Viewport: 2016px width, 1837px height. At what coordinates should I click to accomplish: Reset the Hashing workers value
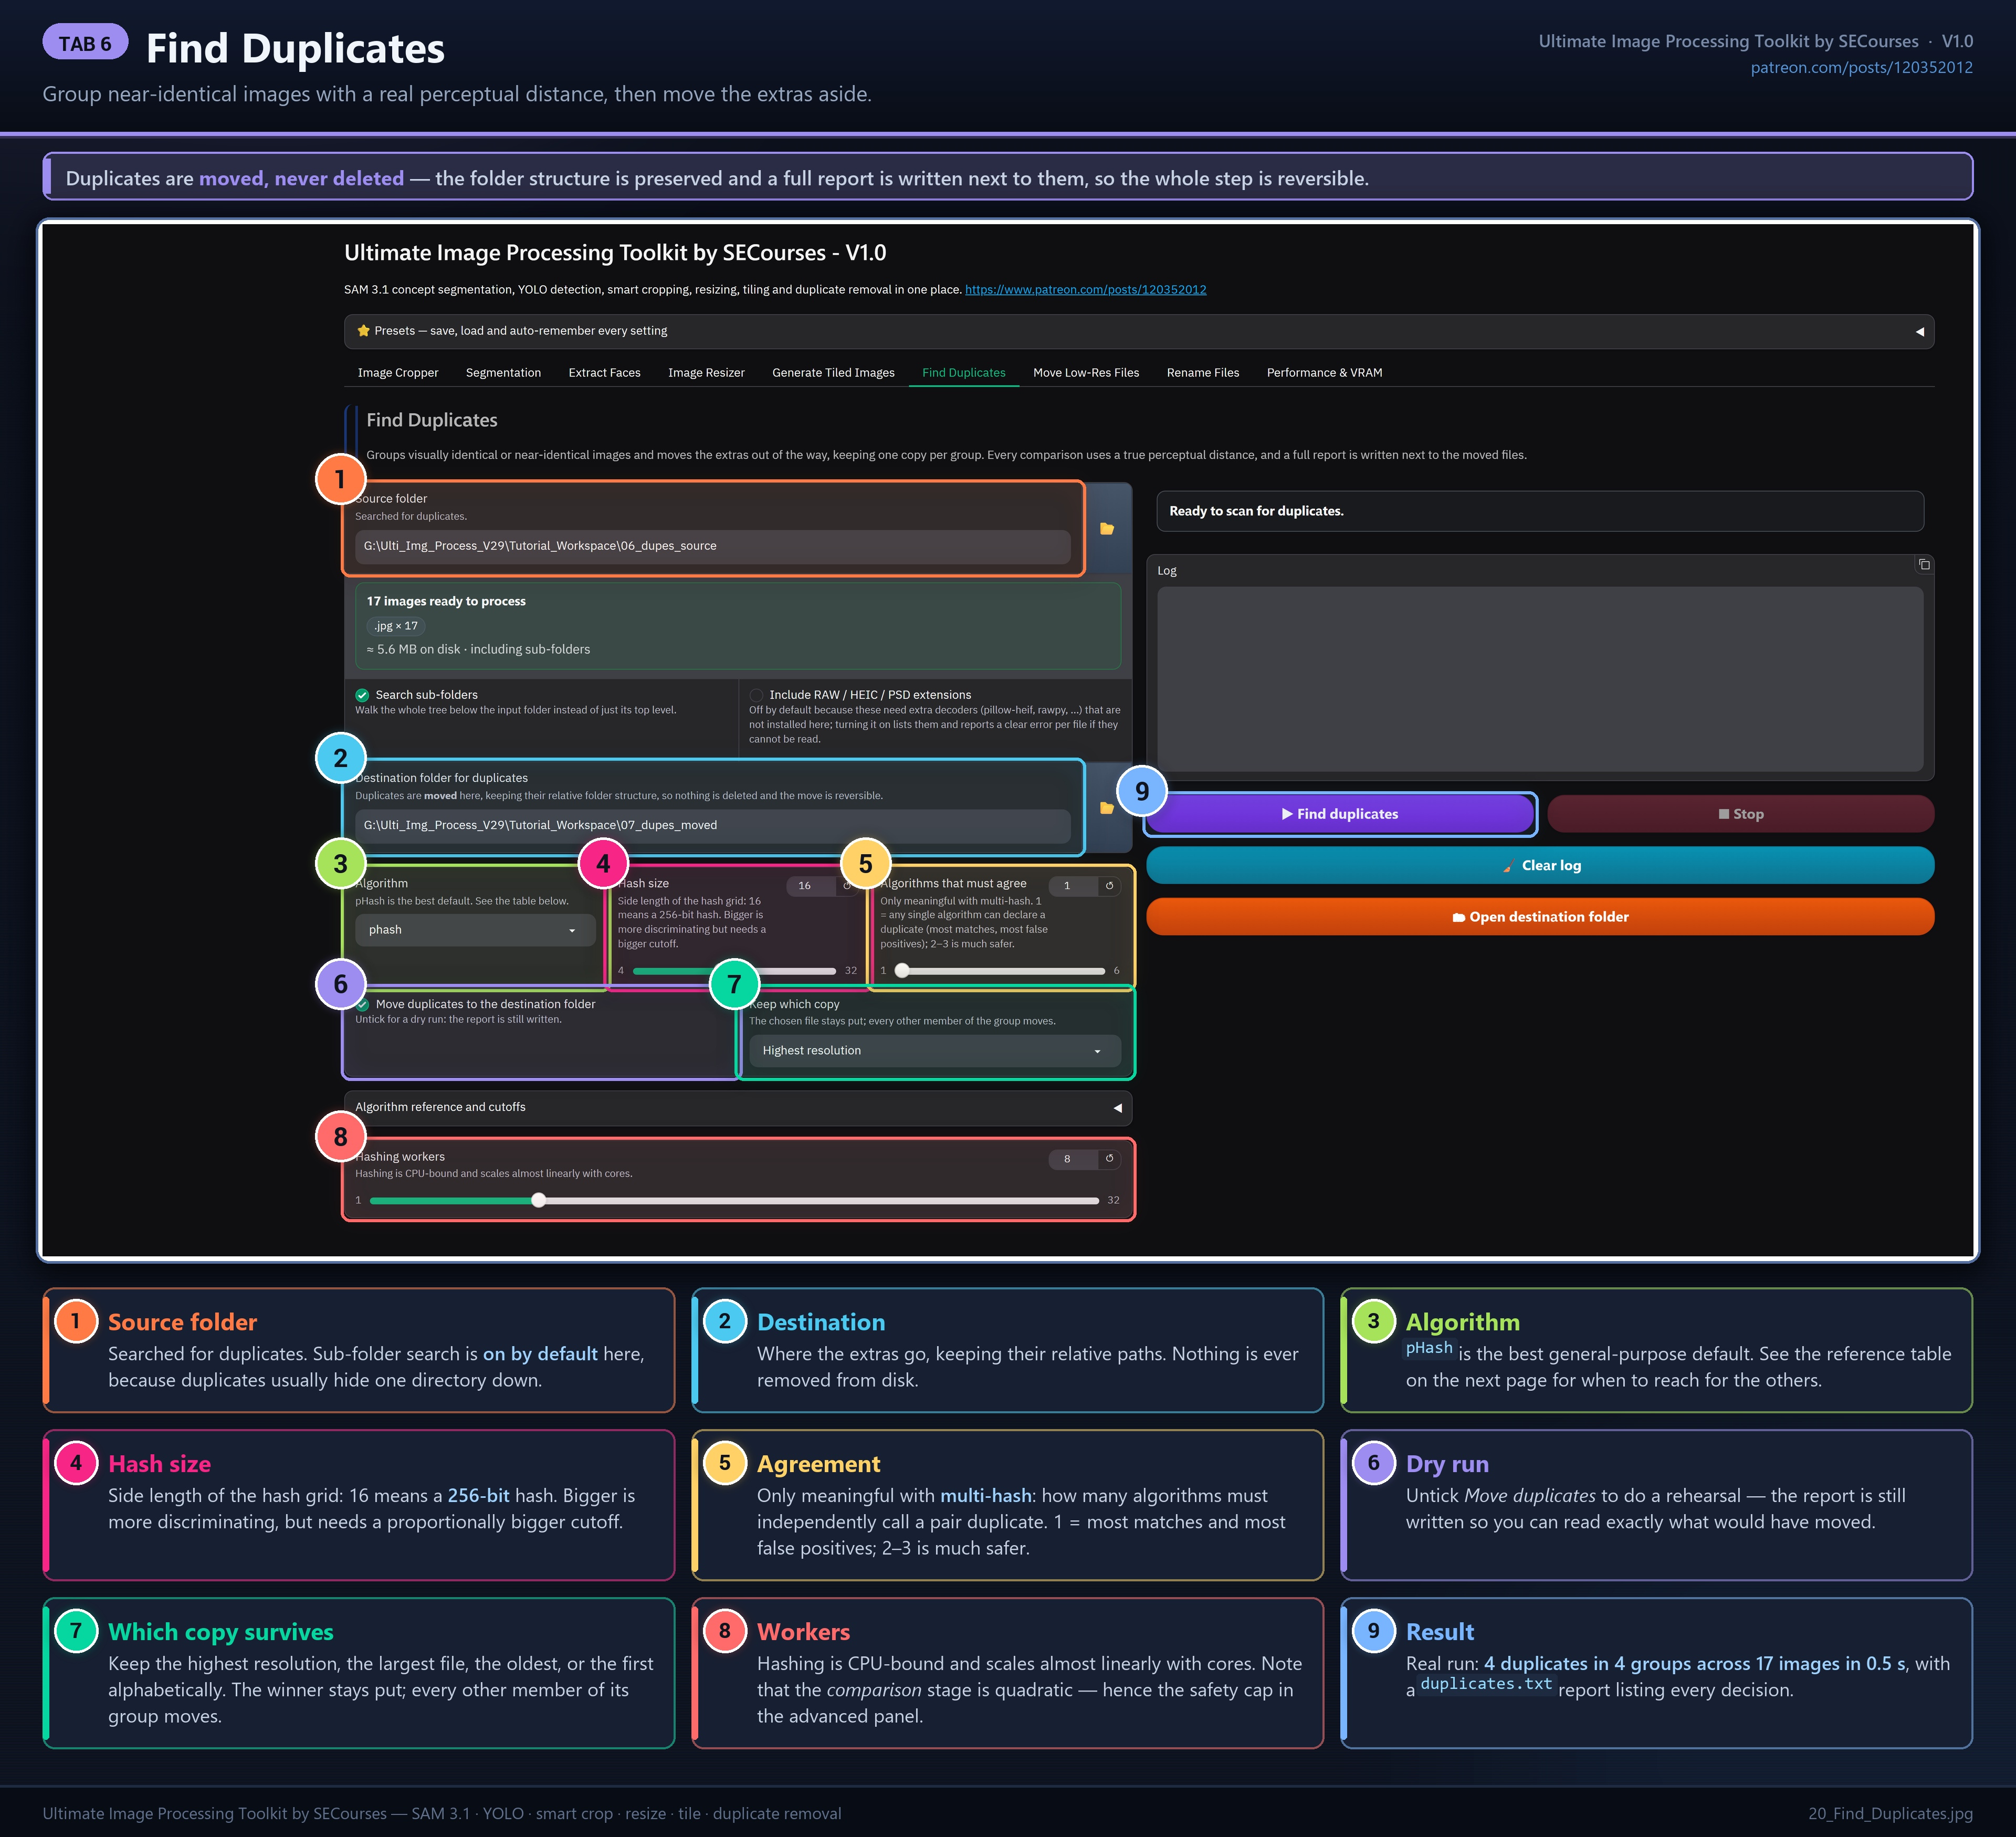1109,1159
